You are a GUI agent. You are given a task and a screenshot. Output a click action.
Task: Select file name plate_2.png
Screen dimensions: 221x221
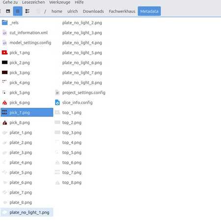(x=21, y=143)
